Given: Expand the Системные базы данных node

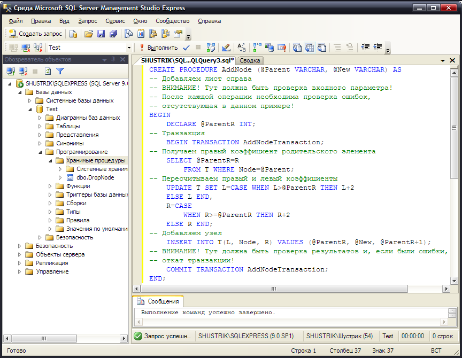Looking at the screenshot, I should [x=29, y=100].
